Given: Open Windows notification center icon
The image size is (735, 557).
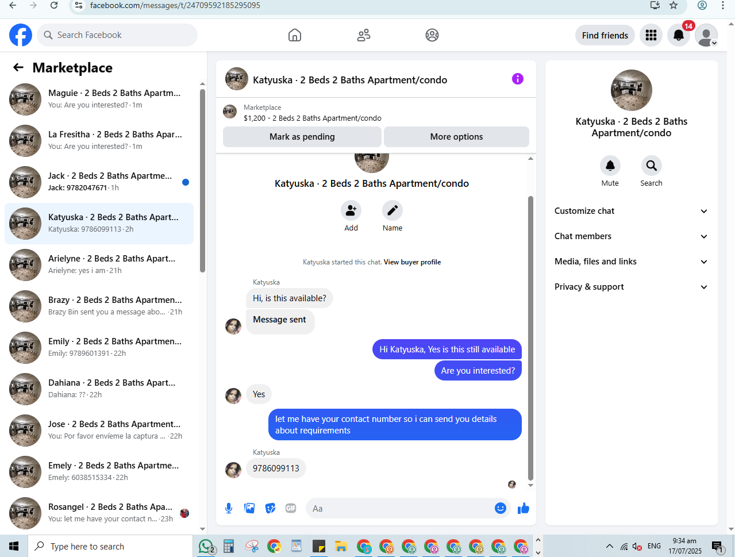Looking at the screenshot, I should click(x=717, y=547).
